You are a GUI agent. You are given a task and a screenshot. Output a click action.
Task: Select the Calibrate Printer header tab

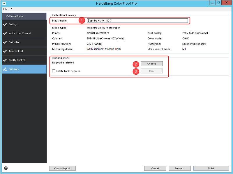(x=24, y=16)
